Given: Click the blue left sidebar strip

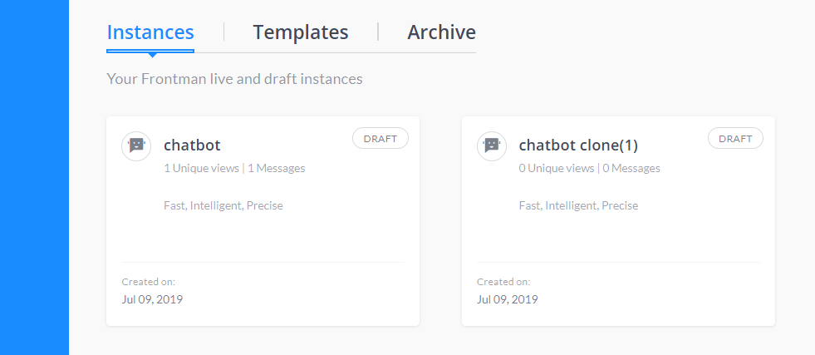Looking at the screenshot, I should [34, 177].
